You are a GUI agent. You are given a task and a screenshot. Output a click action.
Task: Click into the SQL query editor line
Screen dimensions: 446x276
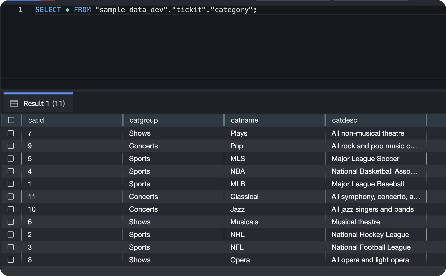[240, 10]
